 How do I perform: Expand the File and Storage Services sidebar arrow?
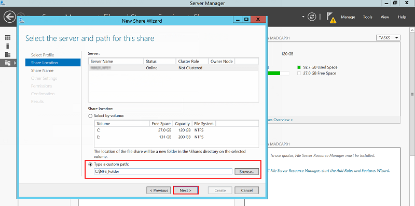point(15,63)
